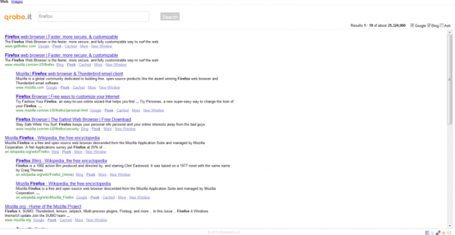Click New Window in the www.mozilla.com row

coord(109,87)
